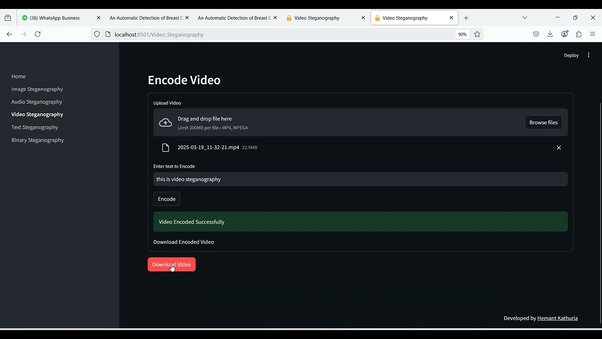Open the Hemant Kathuria link
The height and width of the screenshot is (339, 602).
[x=557, y=318]
